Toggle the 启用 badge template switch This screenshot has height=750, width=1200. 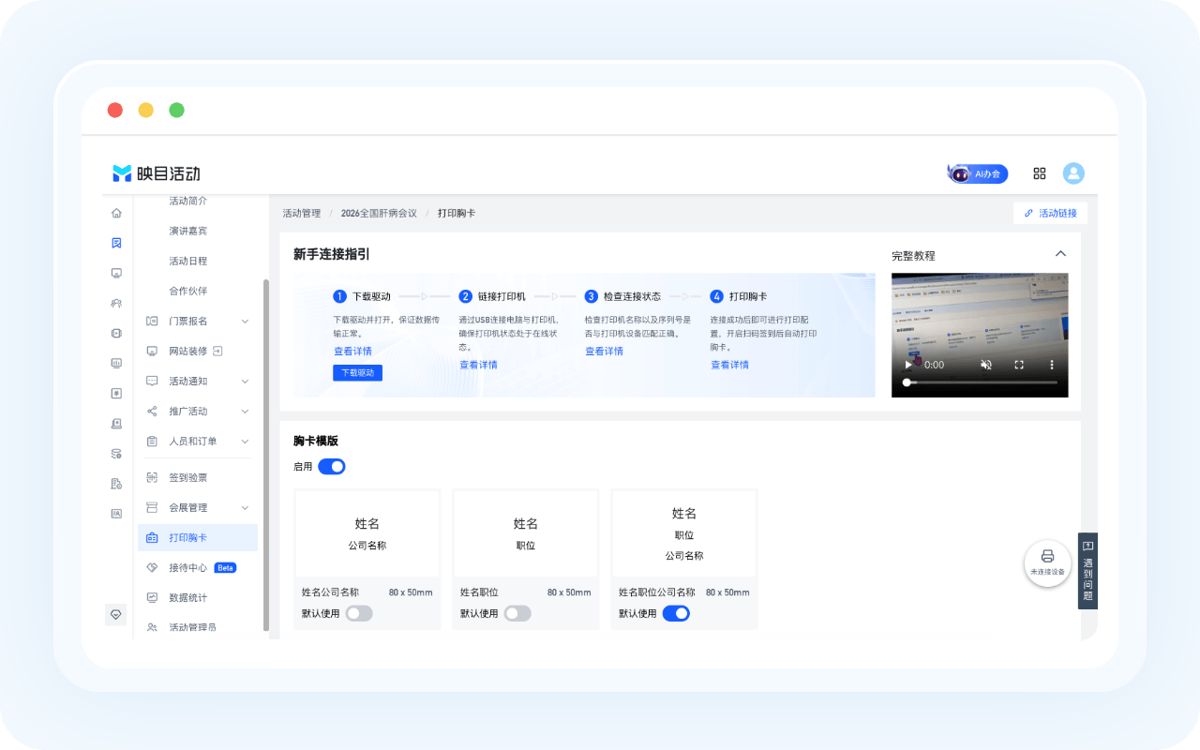[x=332, y=466]
